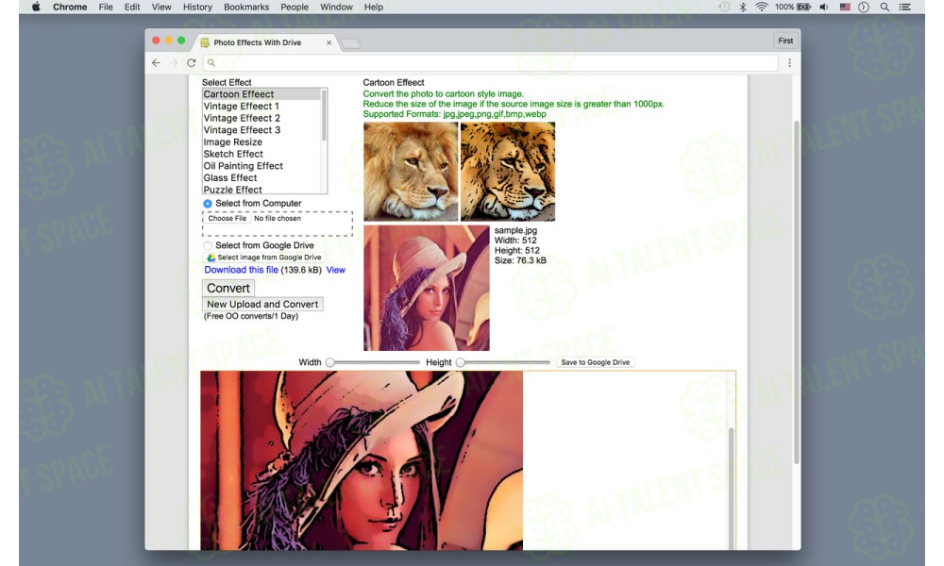The width and height of the screenshot is (944, 566).
Task: Select Puzzle Effect option
Action: point(261,190)
